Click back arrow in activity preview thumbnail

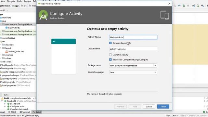[54, 41]
